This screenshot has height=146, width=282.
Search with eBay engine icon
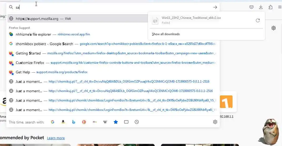point(95,122)
